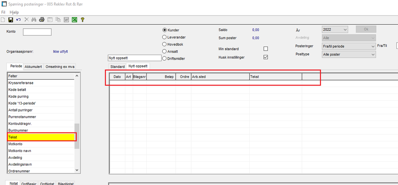Click the Copy documents toolbar icon
This screenshot has height=185, width=398.
pos(59,20)
